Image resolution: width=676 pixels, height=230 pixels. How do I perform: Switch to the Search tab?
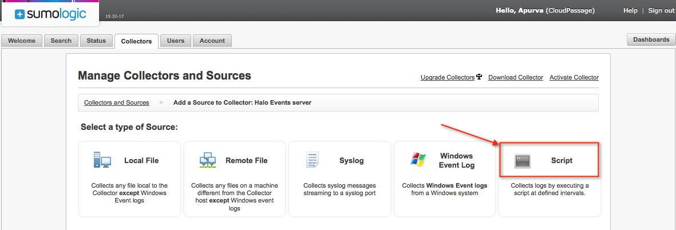click(61, 41)
